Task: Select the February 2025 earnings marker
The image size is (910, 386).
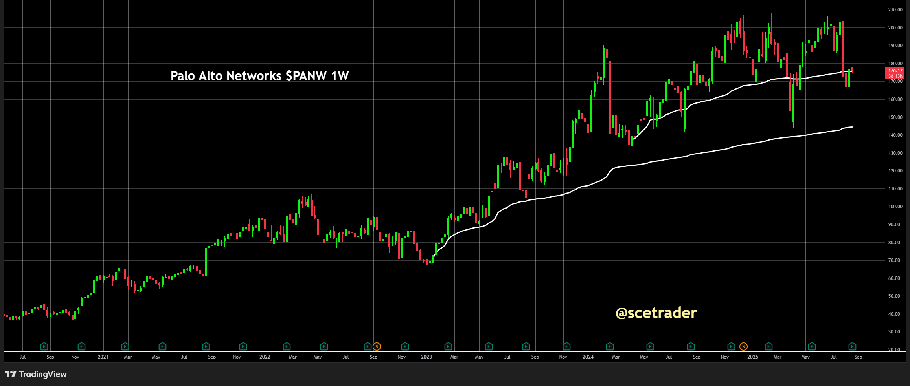Action: (x=768, y=346)
